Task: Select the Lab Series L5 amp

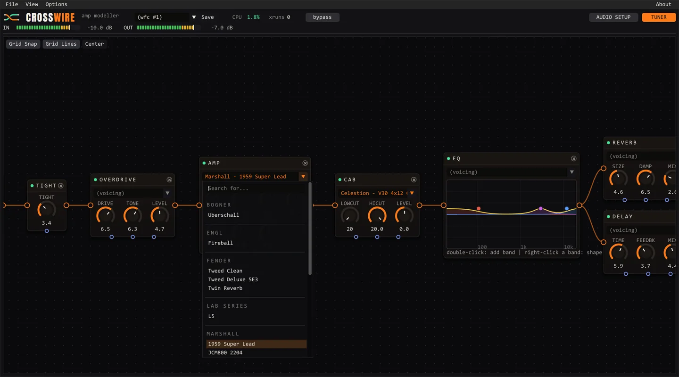Action: [256, 316]
